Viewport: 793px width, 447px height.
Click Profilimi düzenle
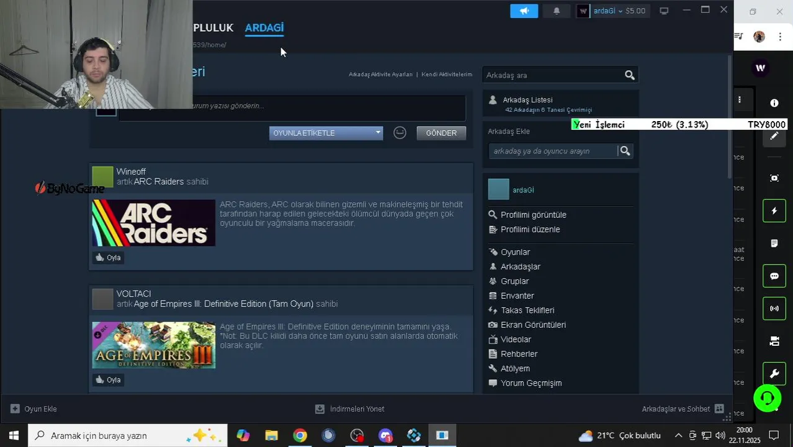tap(530, 230)
